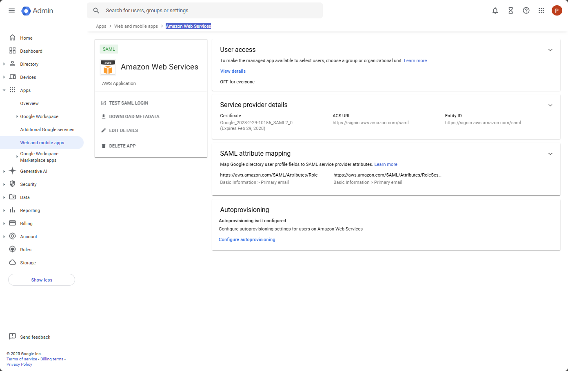The height and width of the screenshot is (371, 568).
Task: Click the Home icon in sidebar
Action: click(13, 38)
